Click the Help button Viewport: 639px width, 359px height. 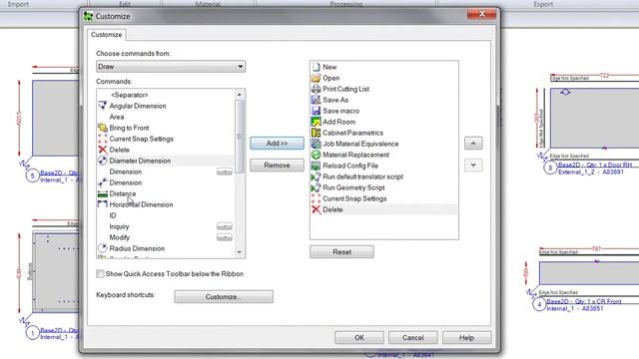[466, 337]
